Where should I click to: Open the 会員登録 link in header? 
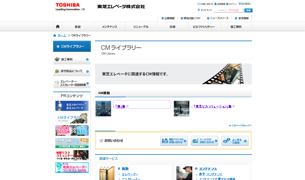coord(220,4)
